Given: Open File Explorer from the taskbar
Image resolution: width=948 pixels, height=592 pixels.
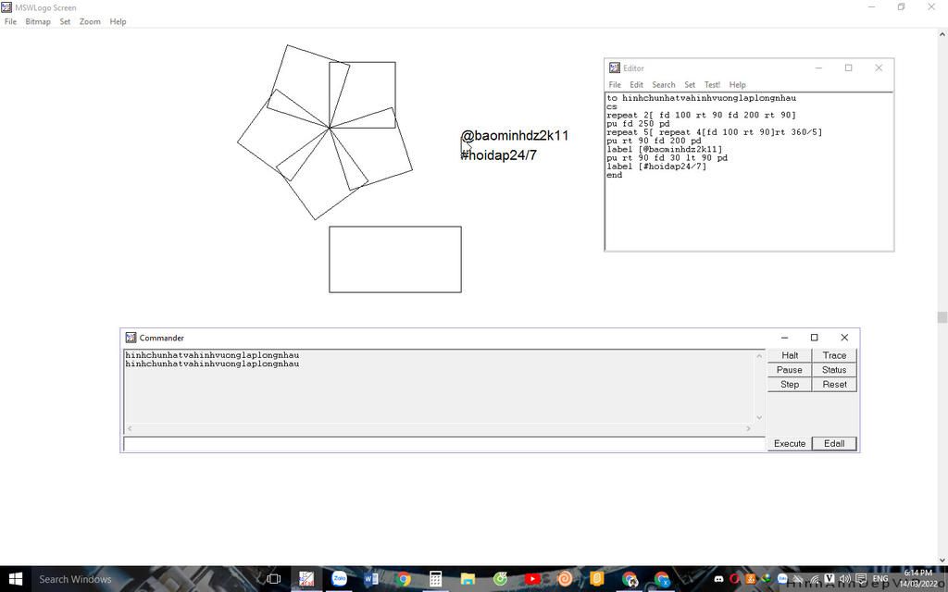Looking at the screenshot, I should pos(468,579).
